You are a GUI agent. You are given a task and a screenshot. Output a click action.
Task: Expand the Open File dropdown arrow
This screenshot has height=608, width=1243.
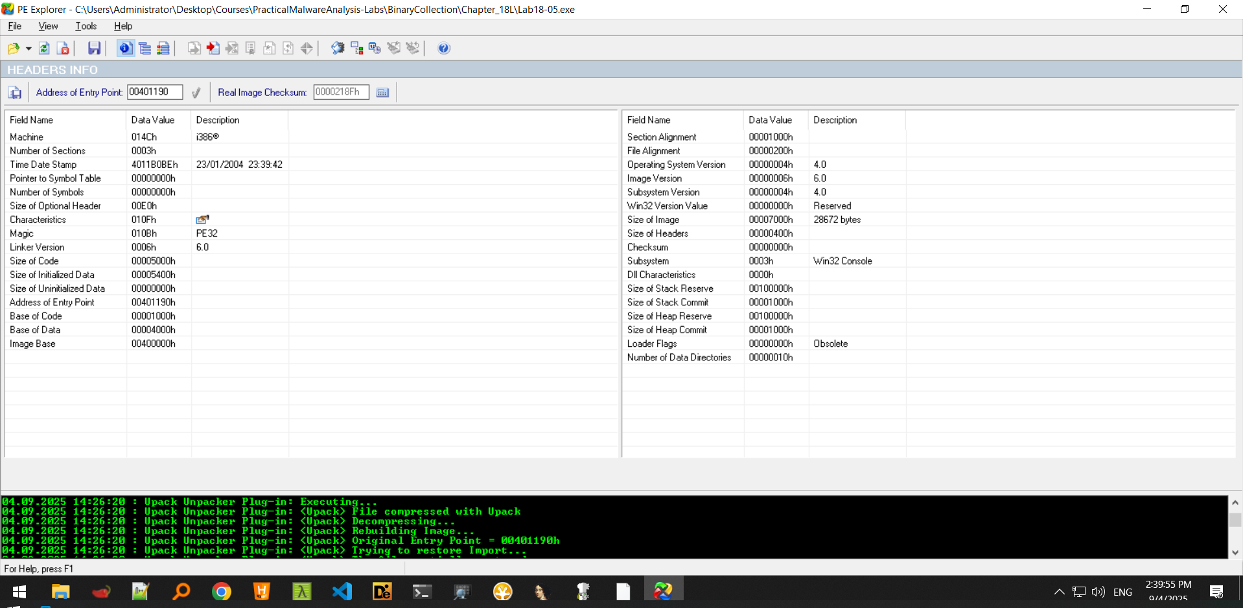pyautogui.click(x=29, y=49)
